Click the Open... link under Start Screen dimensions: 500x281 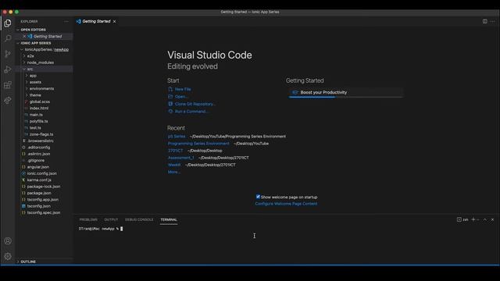(x=181, y=97)
